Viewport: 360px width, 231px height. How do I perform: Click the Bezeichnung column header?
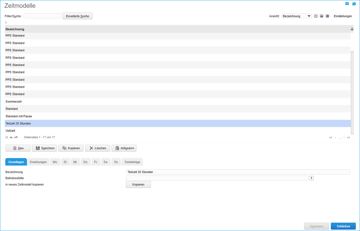coord(15,29)
